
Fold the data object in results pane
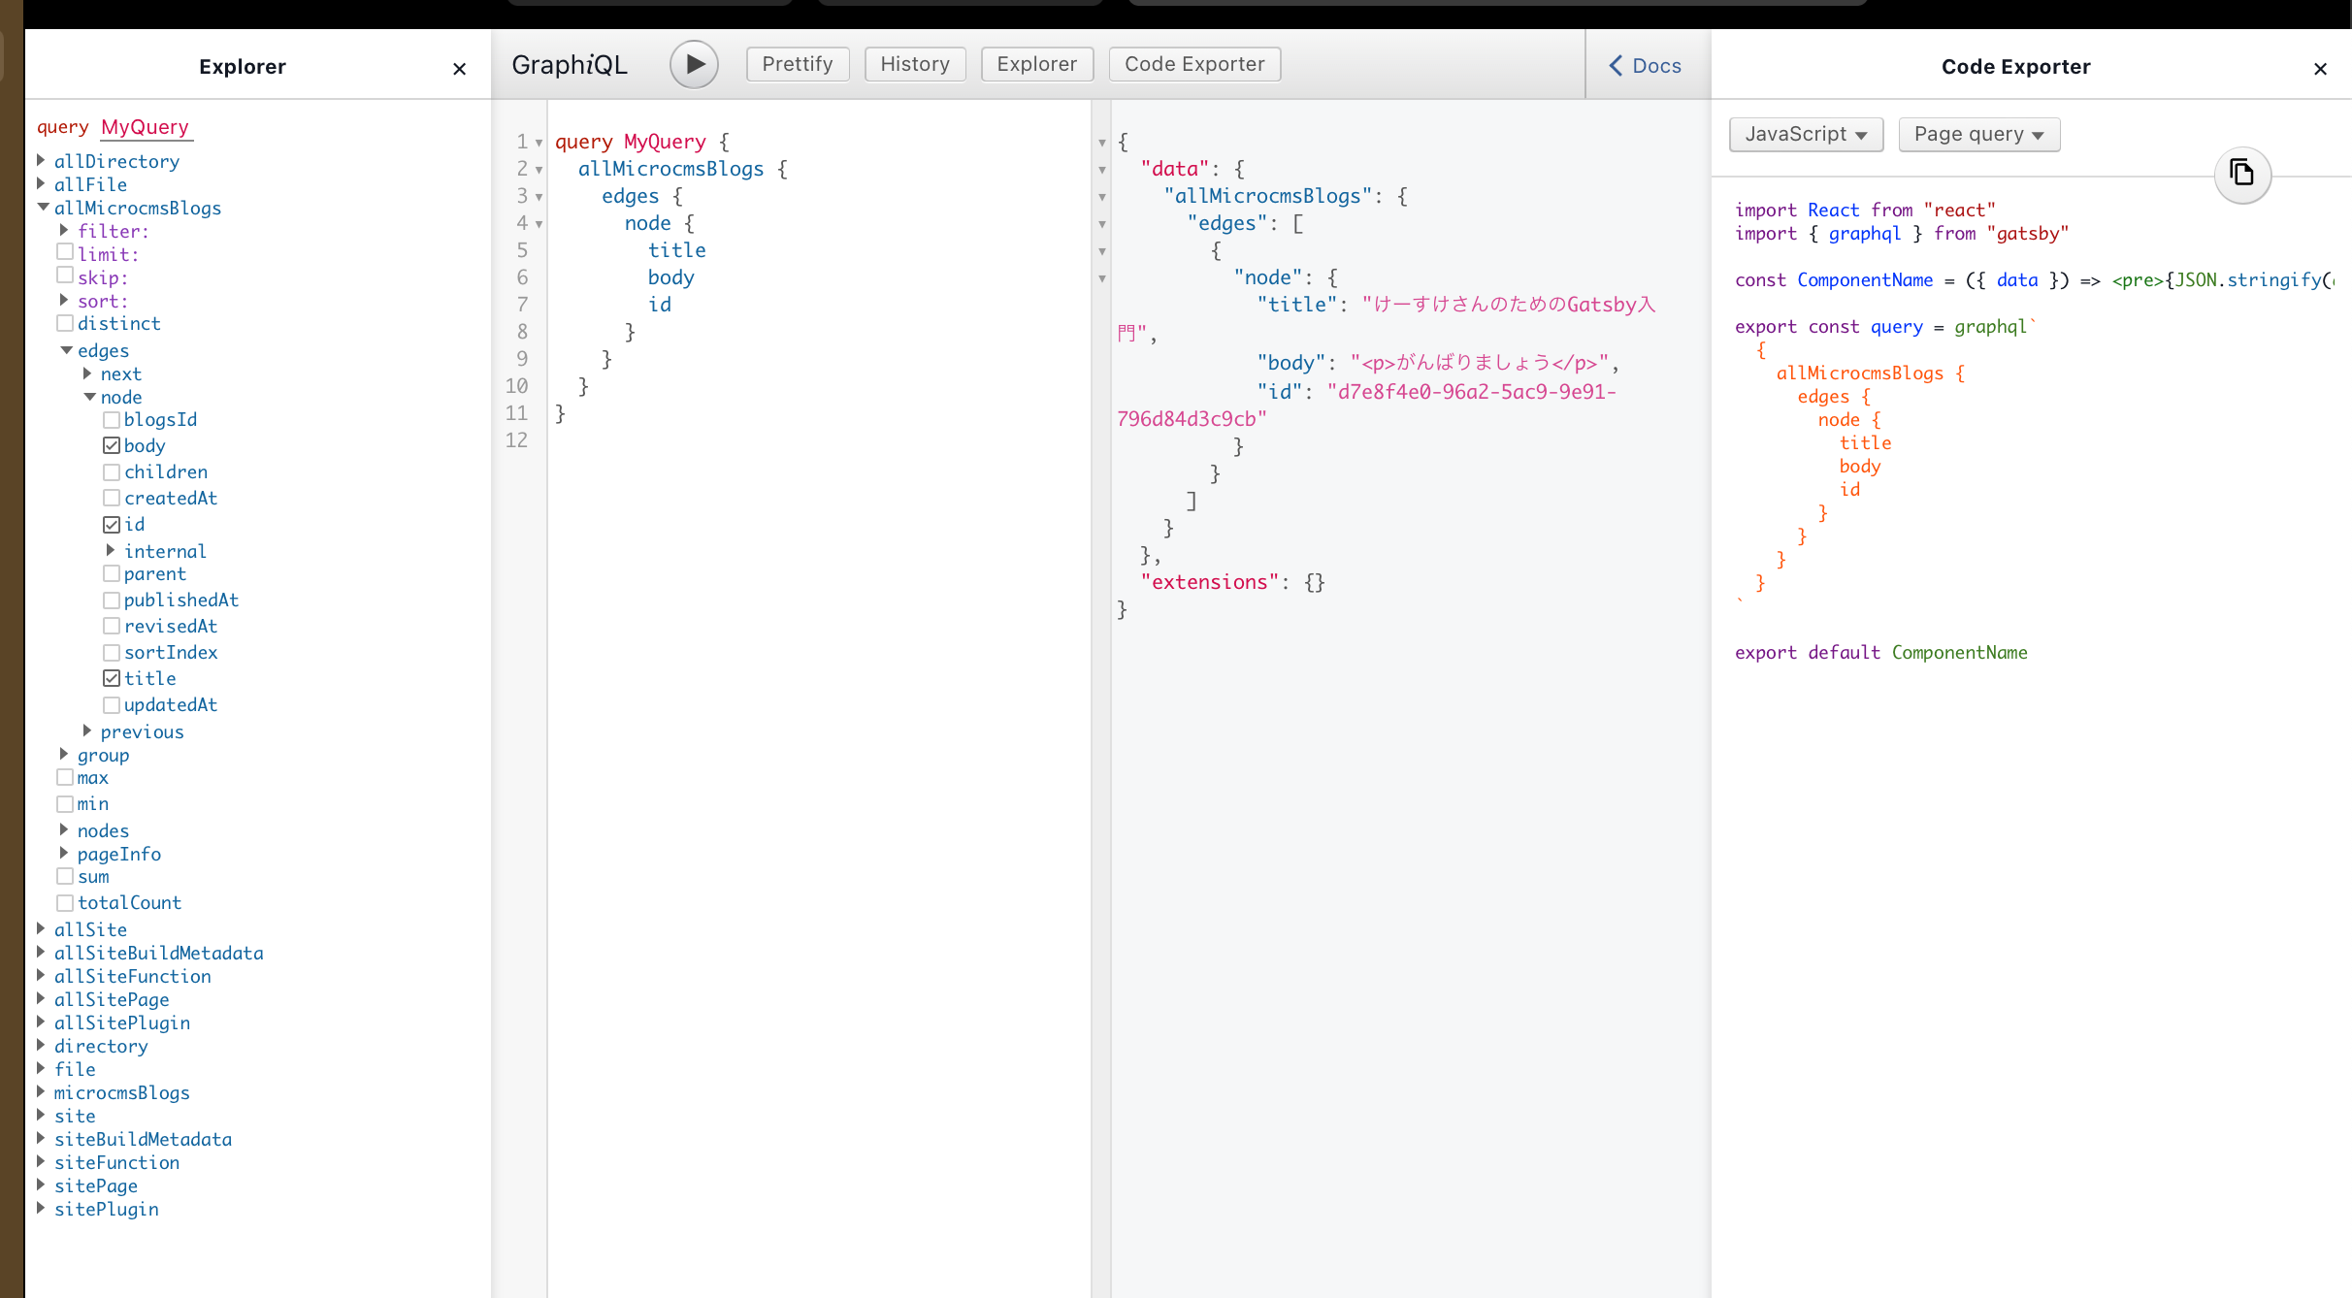tap(1102, 170)
